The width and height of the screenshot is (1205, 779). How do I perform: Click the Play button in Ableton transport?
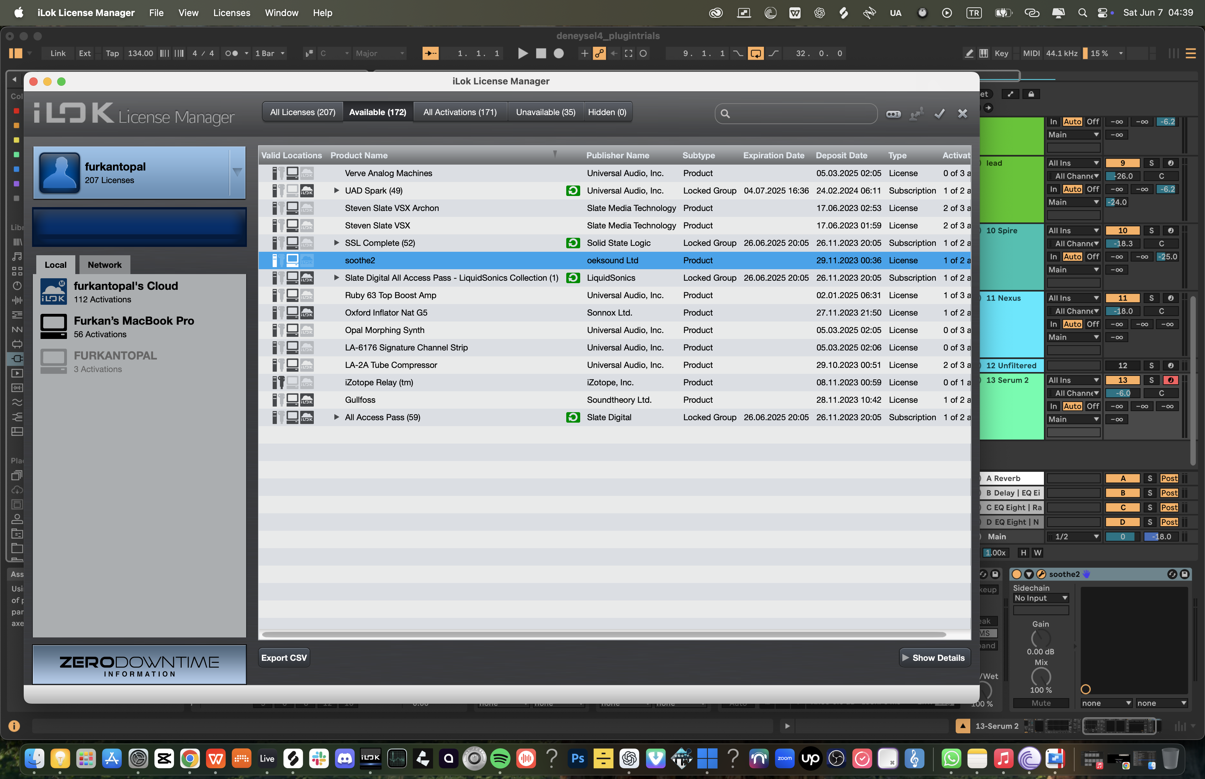coord(523,53)
